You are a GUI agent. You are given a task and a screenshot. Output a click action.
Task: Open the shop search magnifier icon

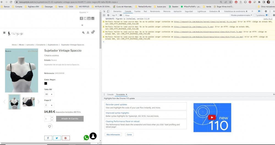click(83, 33)
